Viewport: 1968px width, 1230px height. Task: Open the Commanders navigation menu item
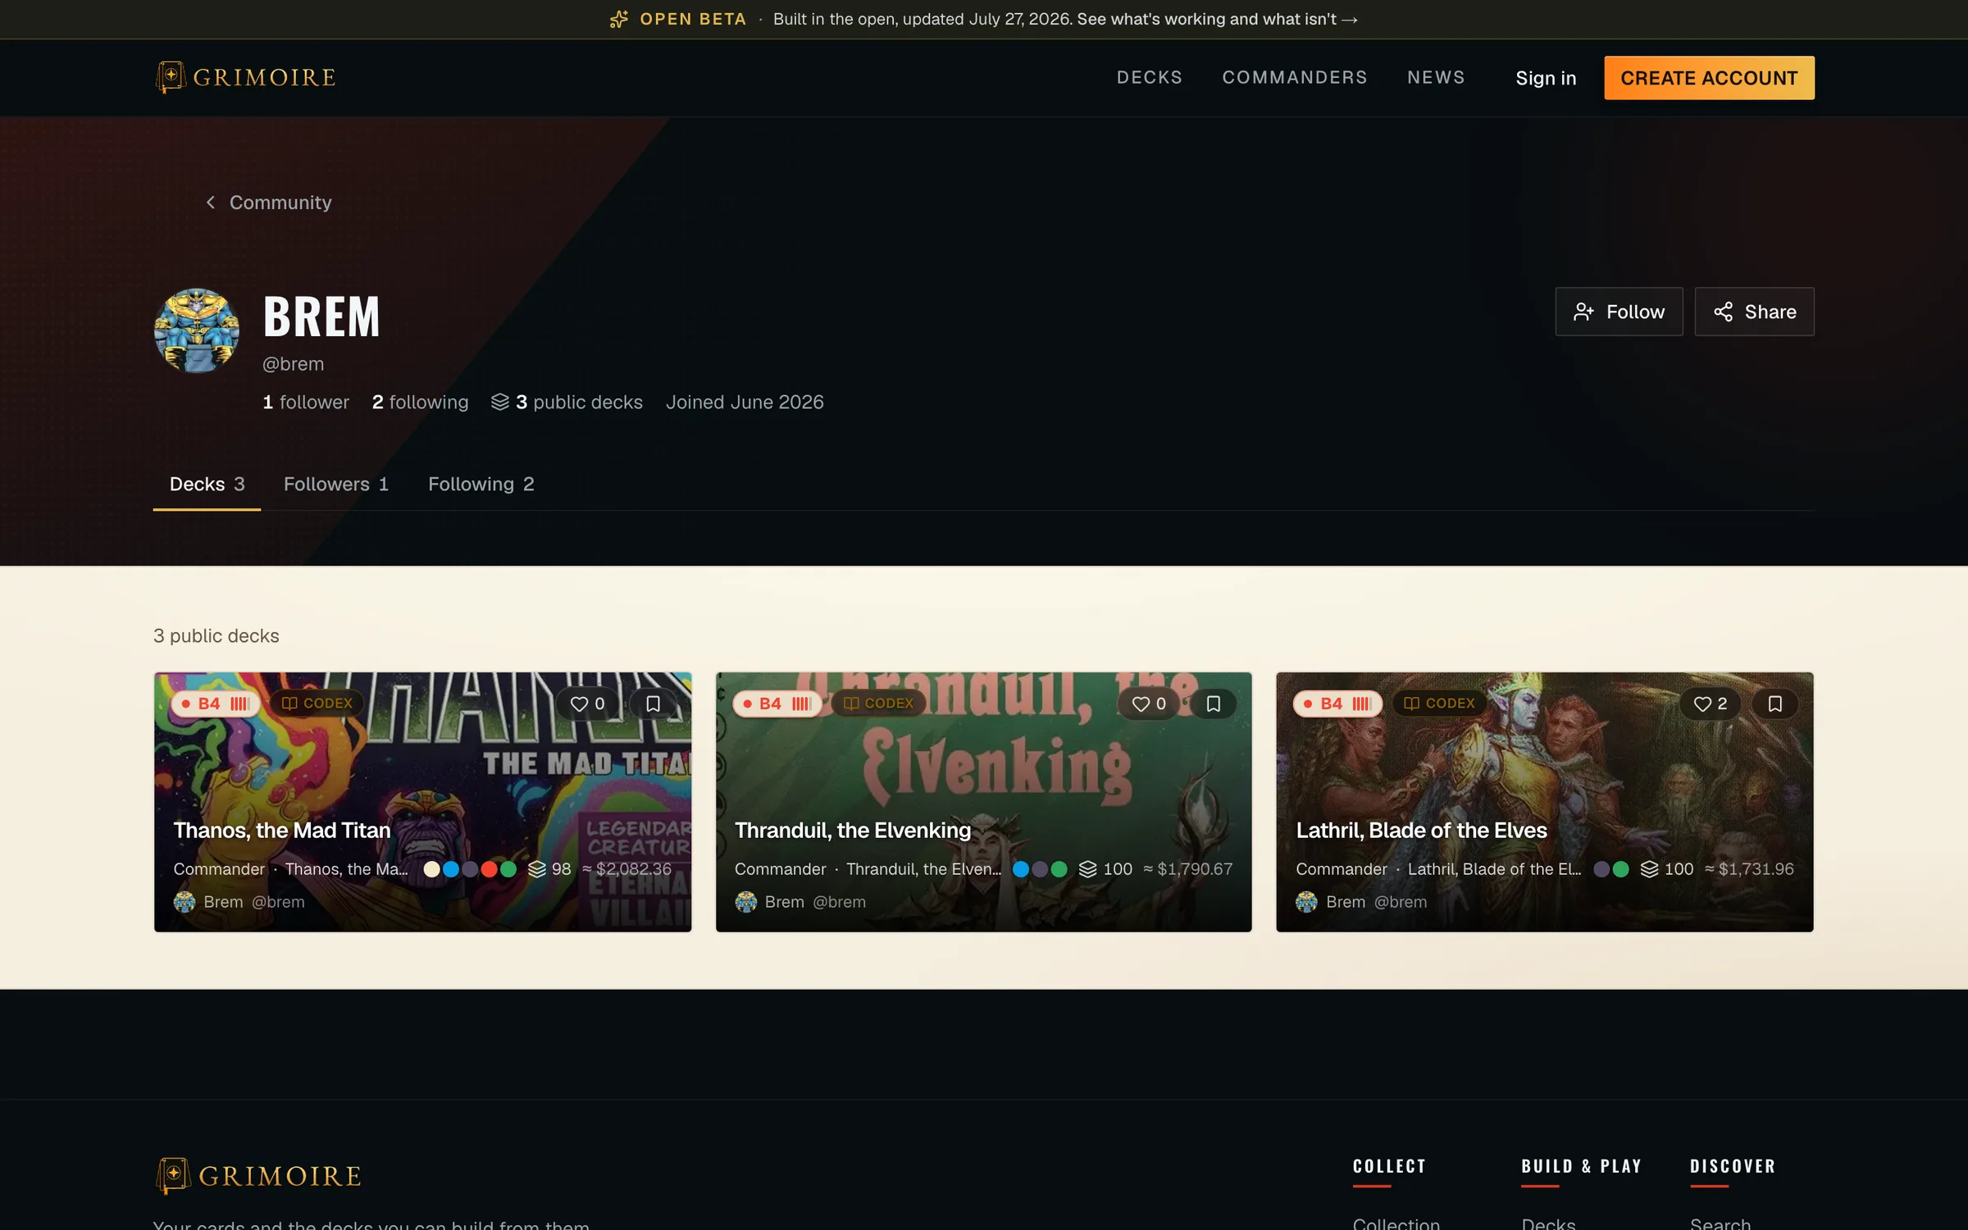(1295, 77)
